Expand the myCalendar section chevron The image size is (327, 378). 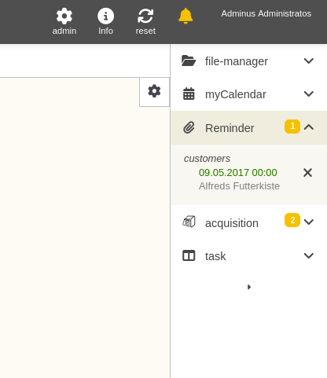click(309, 94)
